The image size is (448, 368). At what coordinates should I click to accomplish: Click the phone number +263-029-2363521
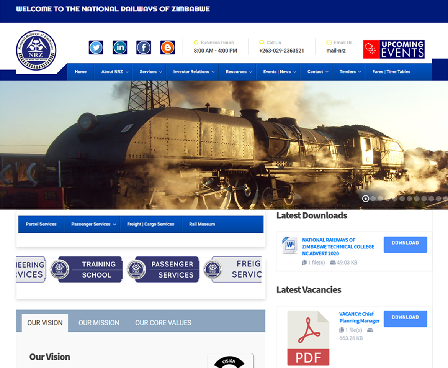tap(281, 51)
